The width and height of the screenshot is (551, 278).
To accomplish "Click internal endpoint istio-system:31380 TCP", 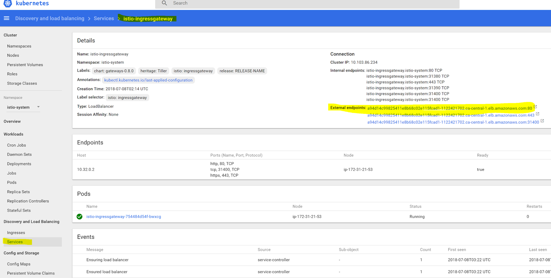I will pyautogui.click(x=408, y=76).
